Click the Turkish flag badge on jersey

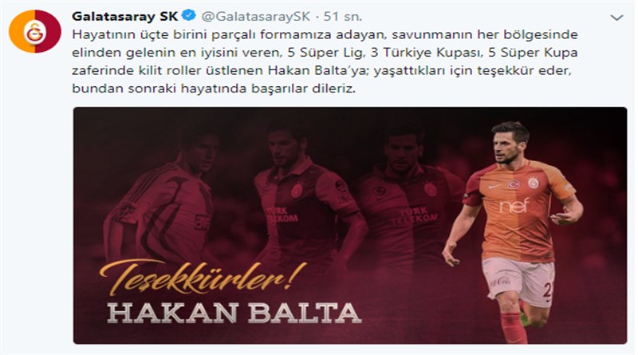point(514,184)
